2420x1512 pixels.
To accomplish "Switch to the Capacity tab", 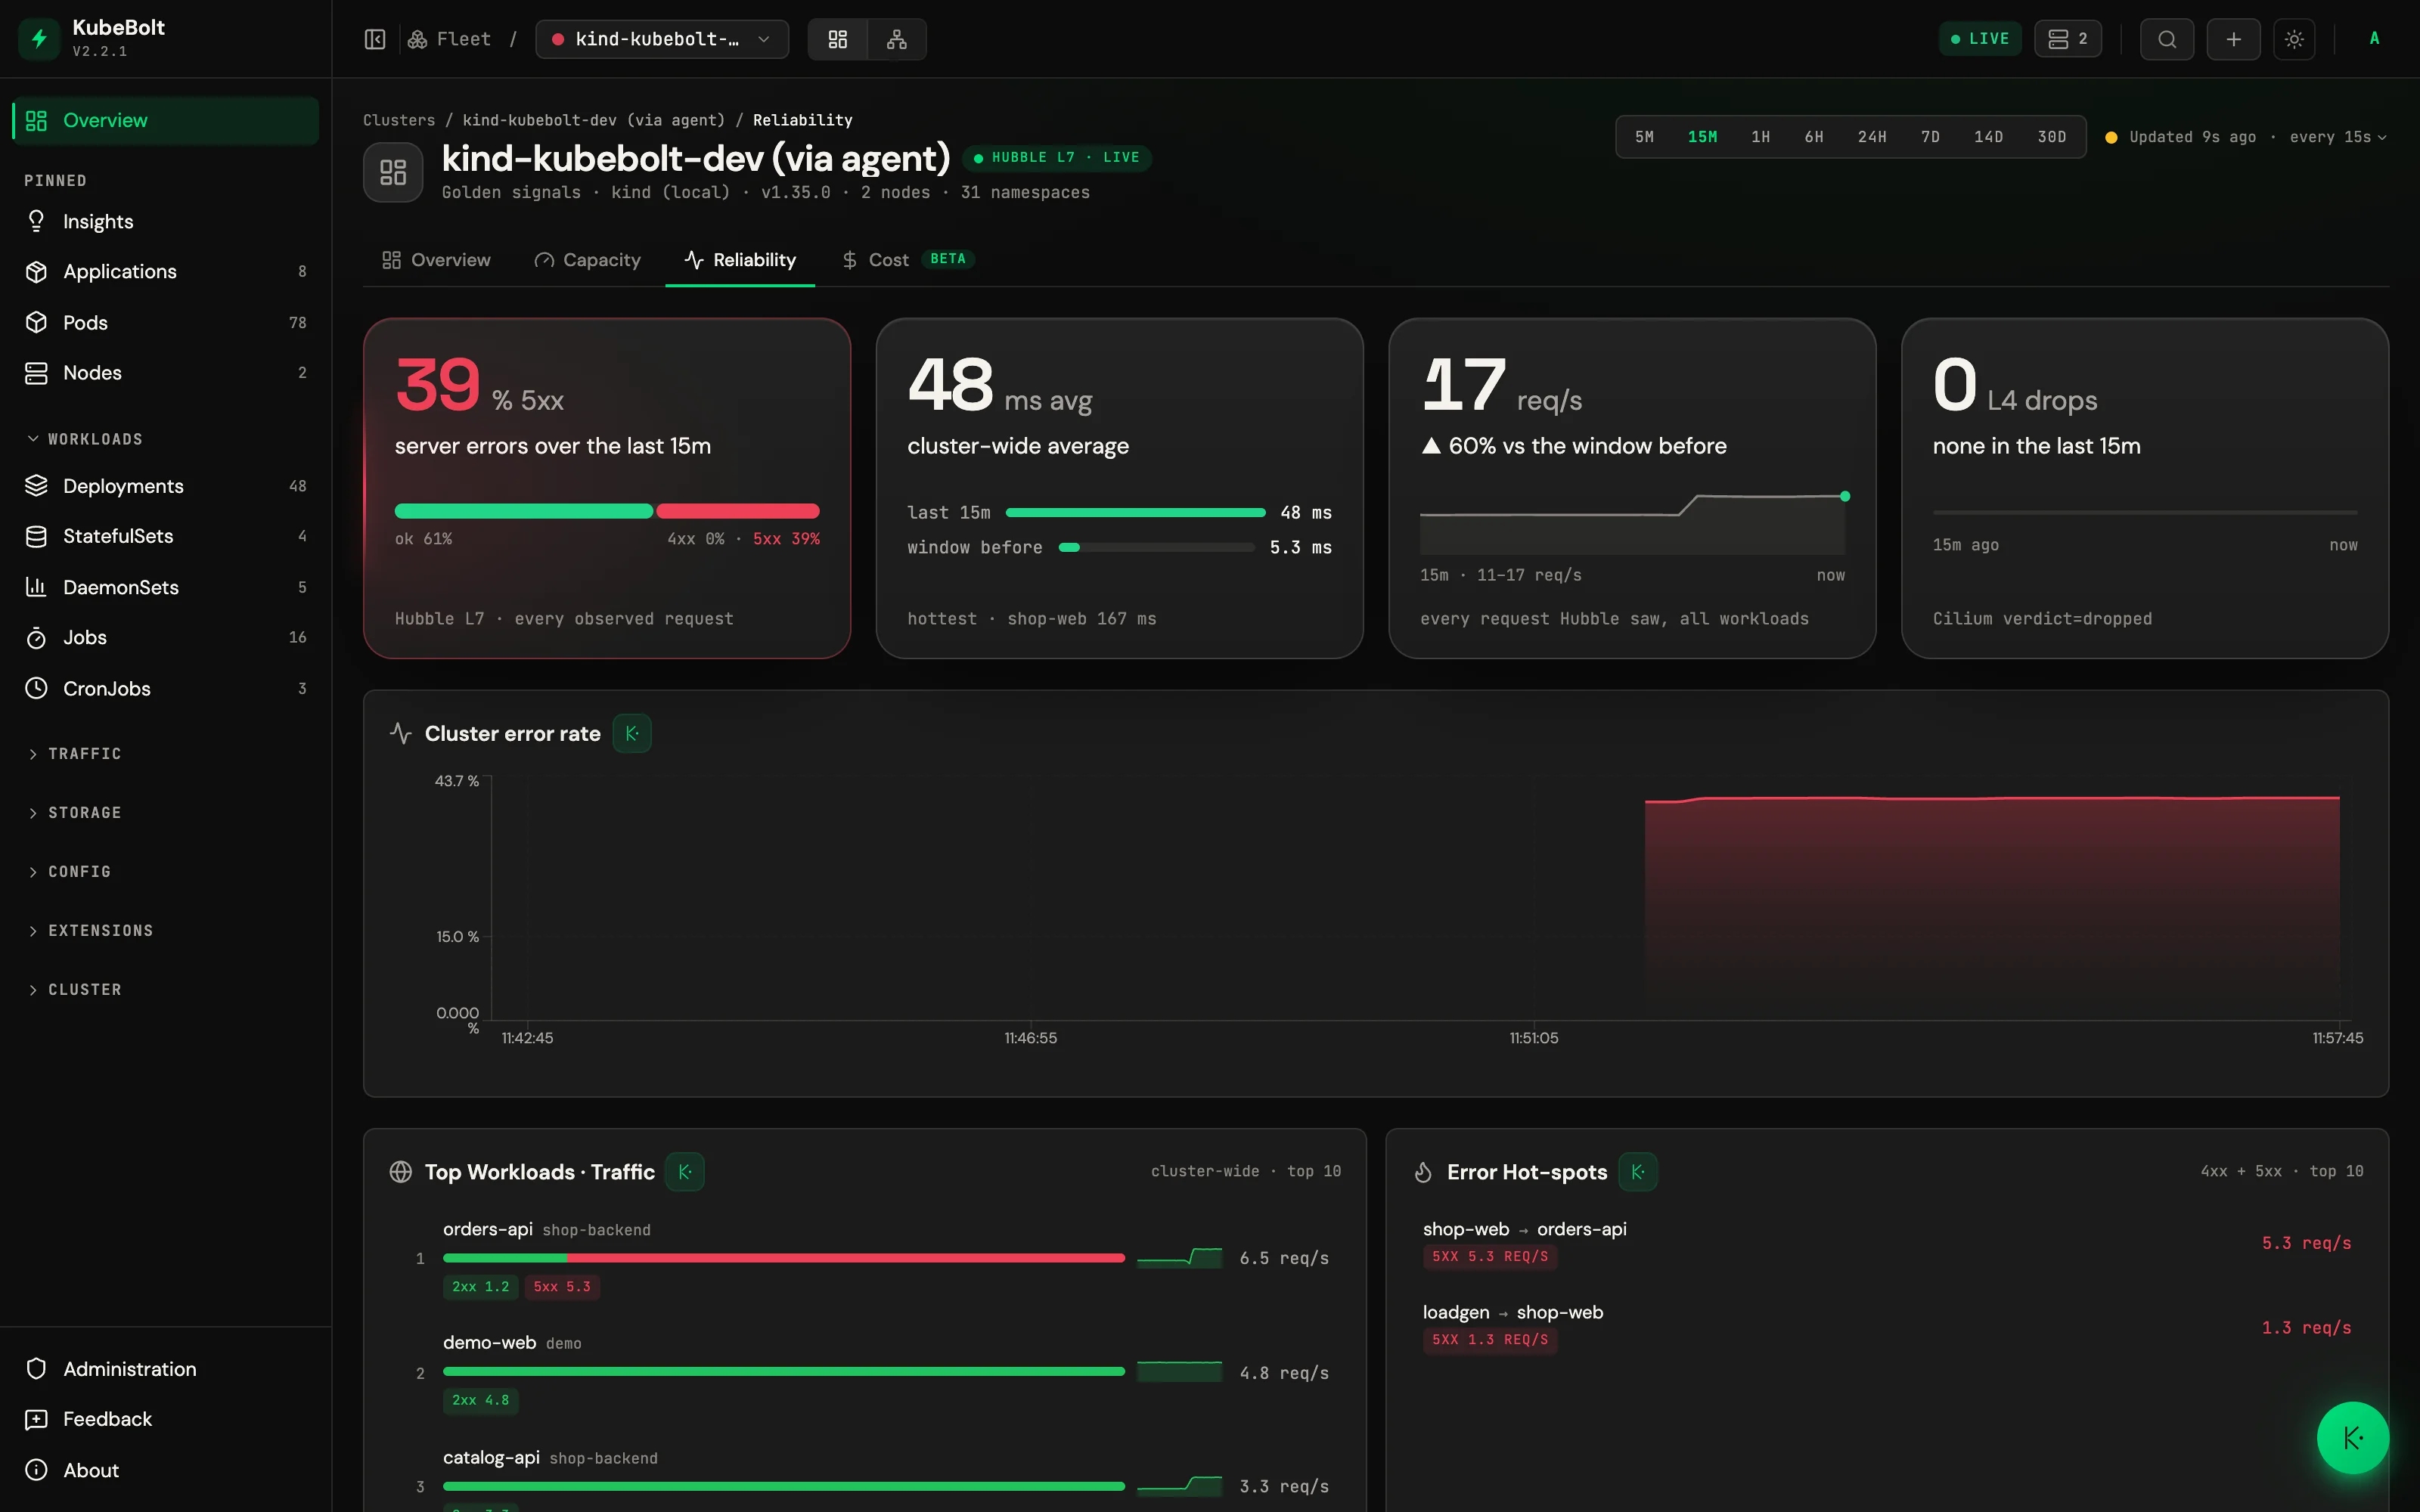I will click(588, 260).
